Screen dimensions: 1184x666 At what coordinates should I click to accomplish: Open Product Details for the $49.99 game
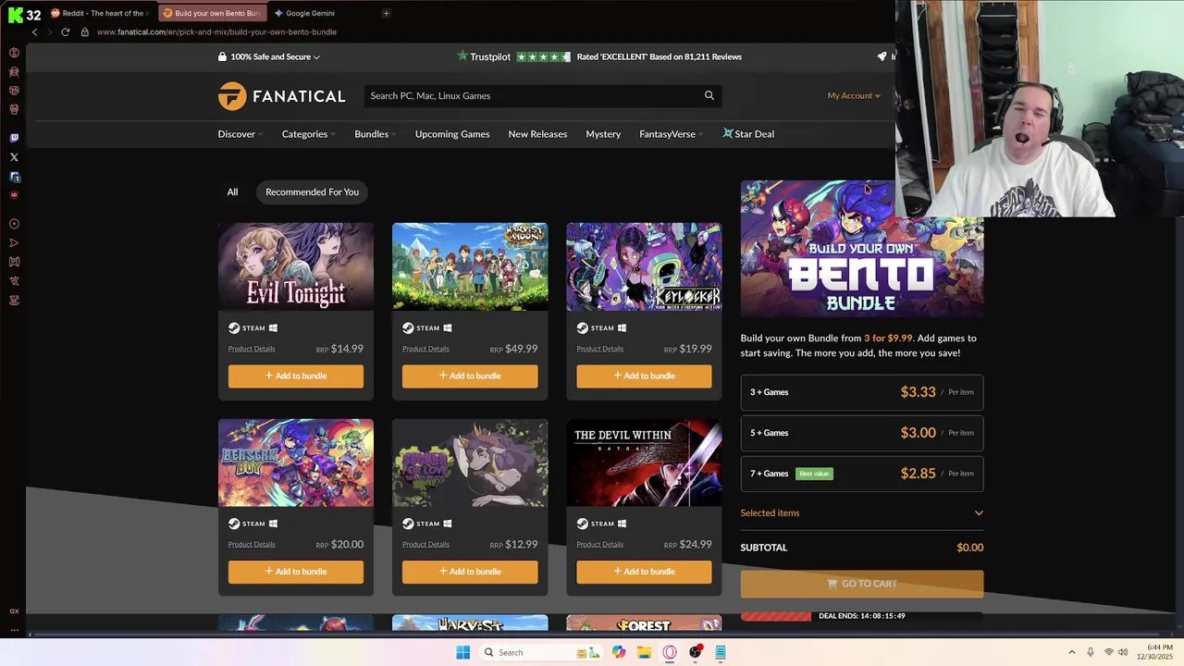point(425,349)
